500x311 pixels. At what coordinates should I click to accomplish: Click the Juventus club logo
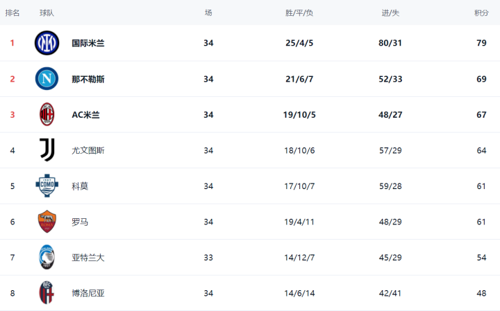[47, 150]
